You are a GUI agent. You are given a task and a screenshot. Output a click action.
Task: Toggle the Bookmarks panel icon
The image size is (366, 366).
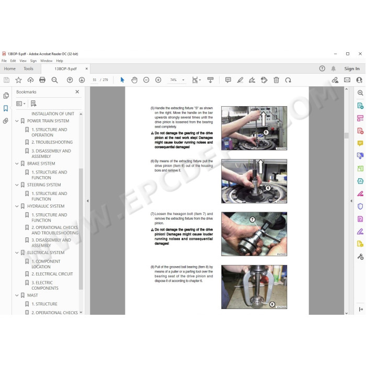point(6,108)
